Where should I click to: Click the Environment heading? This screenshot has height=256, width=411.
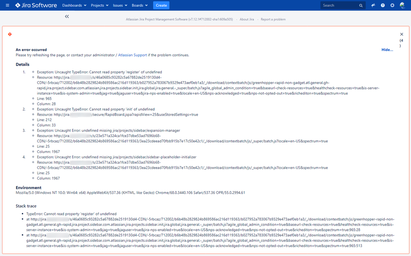[x=28, y=187]
